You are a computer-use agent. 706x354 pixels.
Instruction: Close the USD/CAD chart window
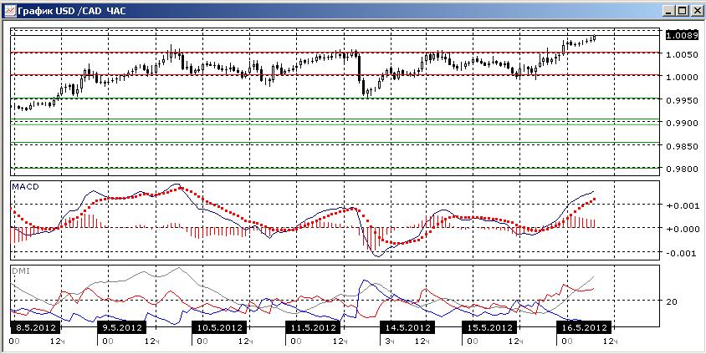pos(696,10)
